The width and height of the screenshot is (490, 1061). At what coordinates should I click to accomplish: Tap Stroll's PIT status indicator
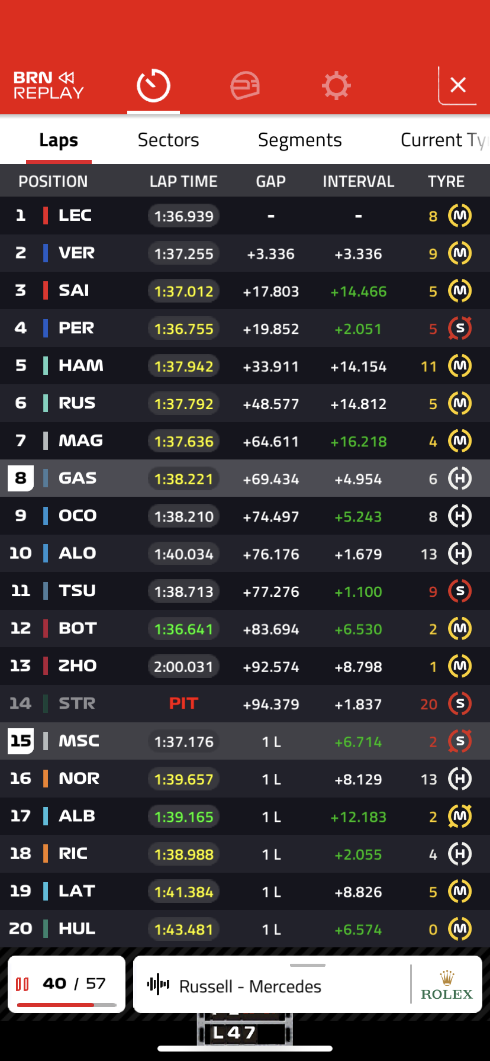click(183, 703)
